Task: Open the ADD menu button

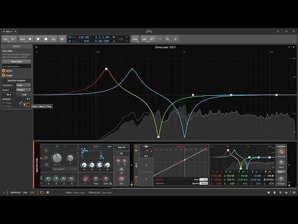Action: coord(135,39)
